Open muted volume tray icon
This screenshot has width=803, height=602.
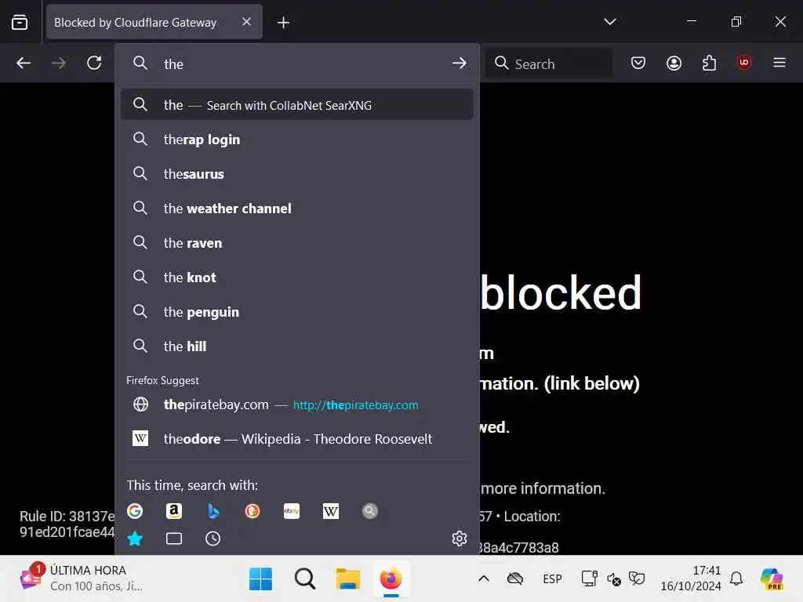click(613, 579)
